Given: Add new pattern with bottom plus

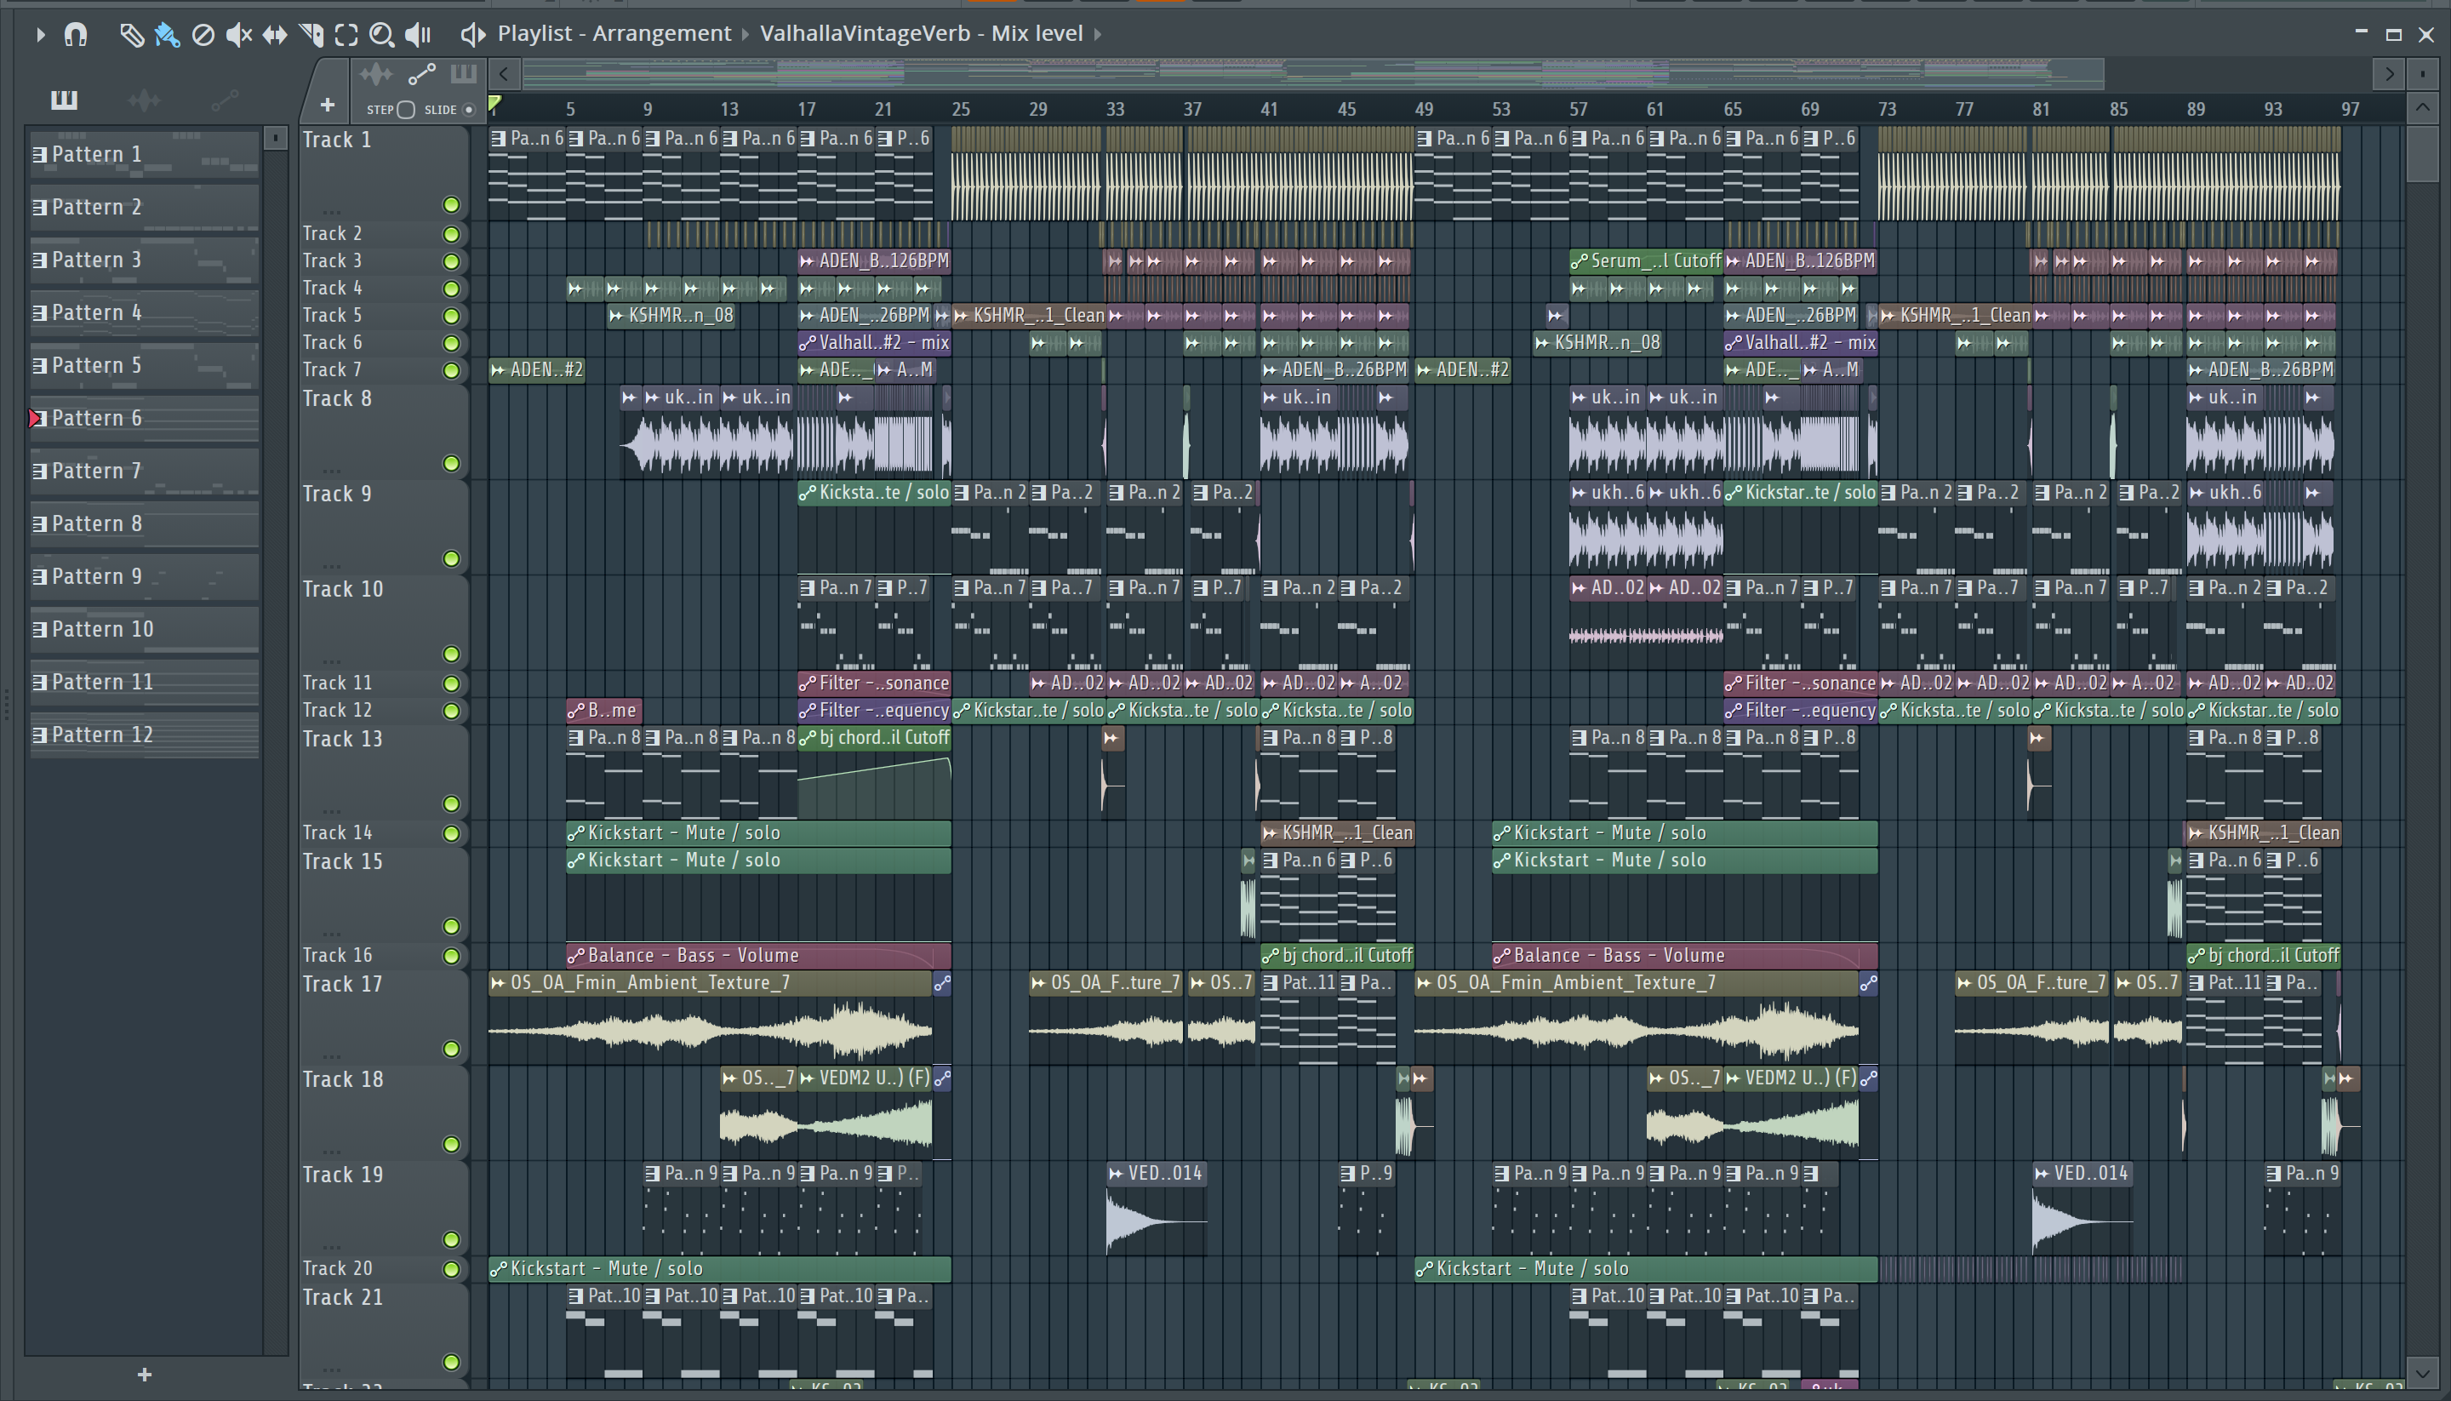Looking at the screenshot, I should click(145, 1375).
